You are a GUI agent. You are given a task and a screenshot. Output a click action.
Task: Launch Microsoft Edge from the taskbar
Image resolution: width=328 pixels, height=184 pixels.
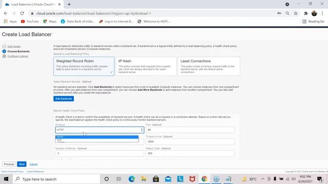pyautogui.click(x=132, y=179)
